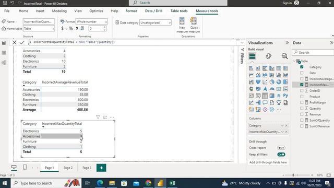Click the focus mode icon above table
Screen dimensions: 334x188
[x=105, y=117]
